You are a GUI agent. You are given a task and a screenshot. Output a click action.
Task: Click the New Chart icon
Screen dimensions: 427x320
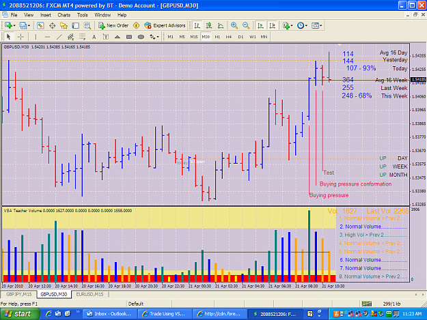[8, 25]
